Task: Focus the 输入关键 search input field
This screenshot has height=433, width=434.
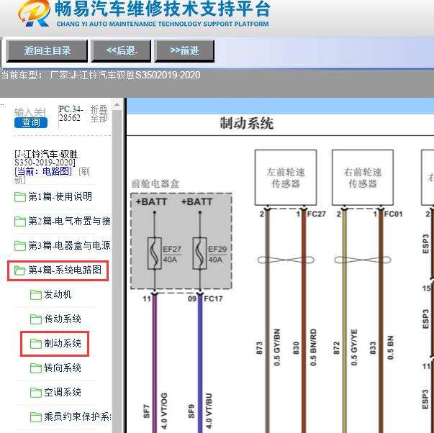Action: tap(30, 112)
